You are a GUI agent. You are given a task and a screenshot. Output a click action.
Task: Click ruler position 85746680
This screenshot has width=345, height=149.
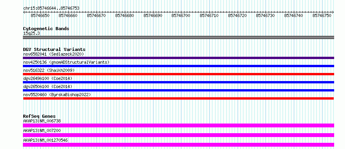click(x=124, y=15)
